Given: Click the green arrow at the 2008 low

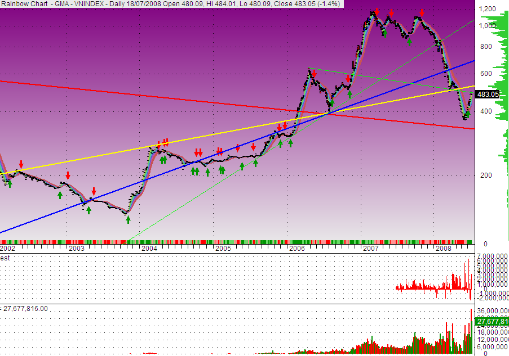Looking at the screenshot, I should (467, 113).
